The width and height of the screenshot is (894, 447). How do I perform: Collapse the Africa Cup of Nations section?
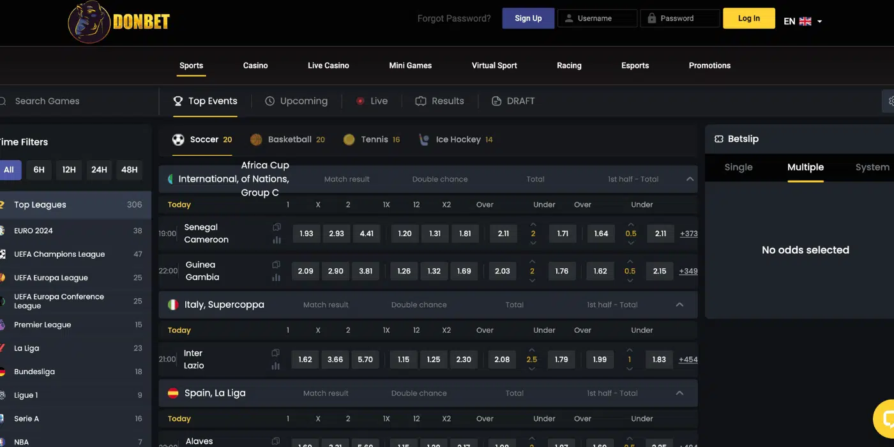(x=690, y=179)
